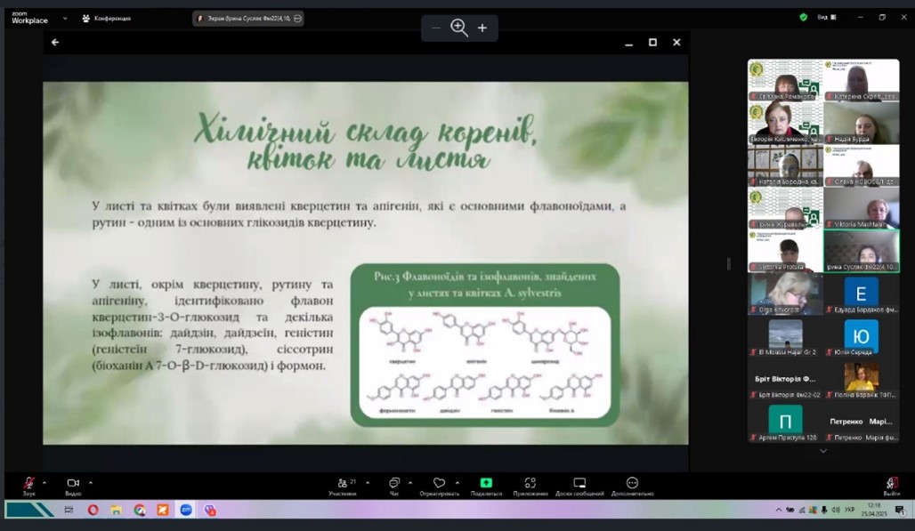Click the magnifier zoom-level icon
915x531 pixels.
458,28
